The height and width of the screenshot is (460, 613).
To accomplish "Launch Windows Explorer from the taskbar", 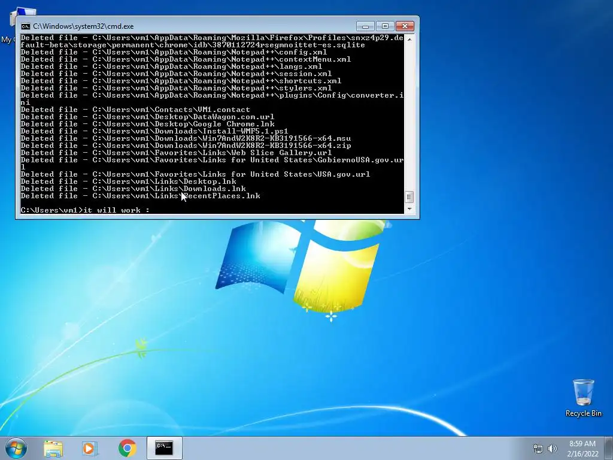I will (53, 448).
